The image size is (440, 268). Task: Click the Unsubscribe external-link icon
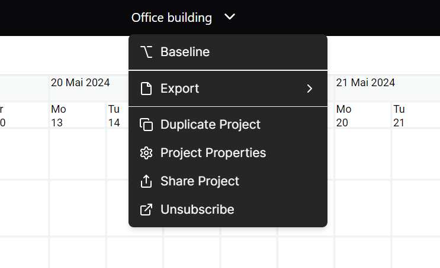[146, 210]
